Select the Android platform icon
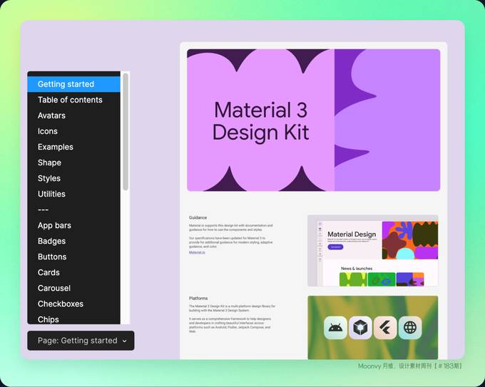This screenshot has height=387, width=485. tap(336, 328)
